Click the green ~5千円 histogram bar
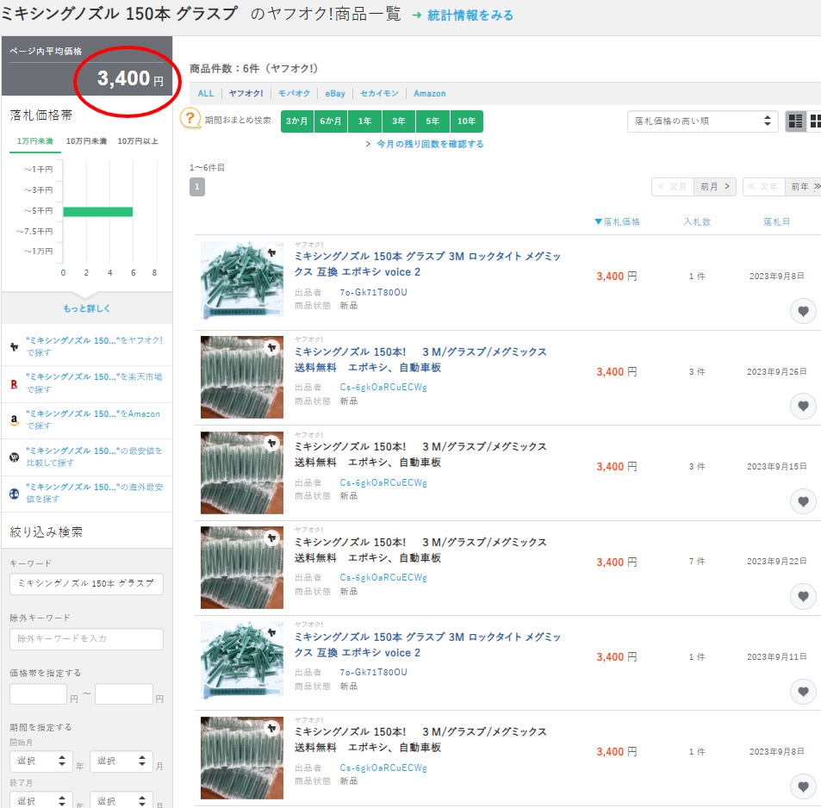This screenshot has width=821, height=808. [x=97, y=211]
